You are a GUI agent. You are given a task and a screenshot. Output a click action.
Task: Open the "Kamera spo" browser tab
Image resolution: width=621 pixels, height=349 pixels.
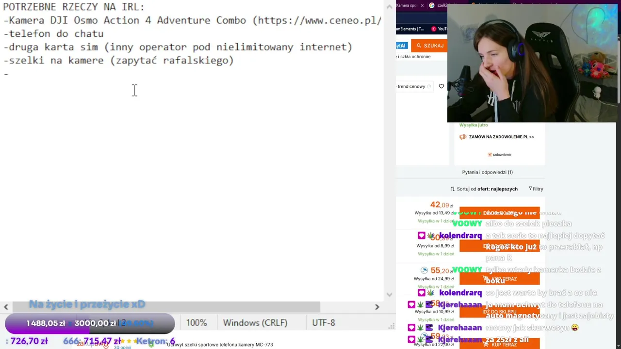[407, 6]
